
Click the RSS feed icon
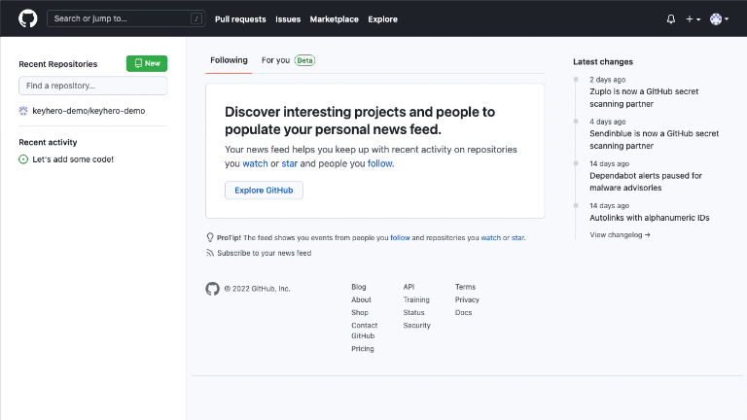tap(210, 253)
